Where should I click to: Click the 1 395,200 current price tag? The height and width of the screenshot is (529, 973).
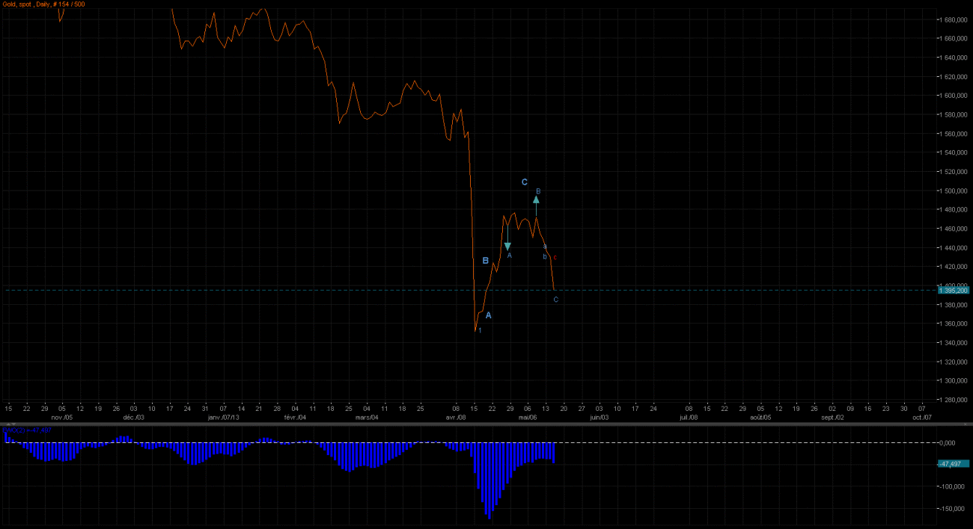[x=953, y=290]
